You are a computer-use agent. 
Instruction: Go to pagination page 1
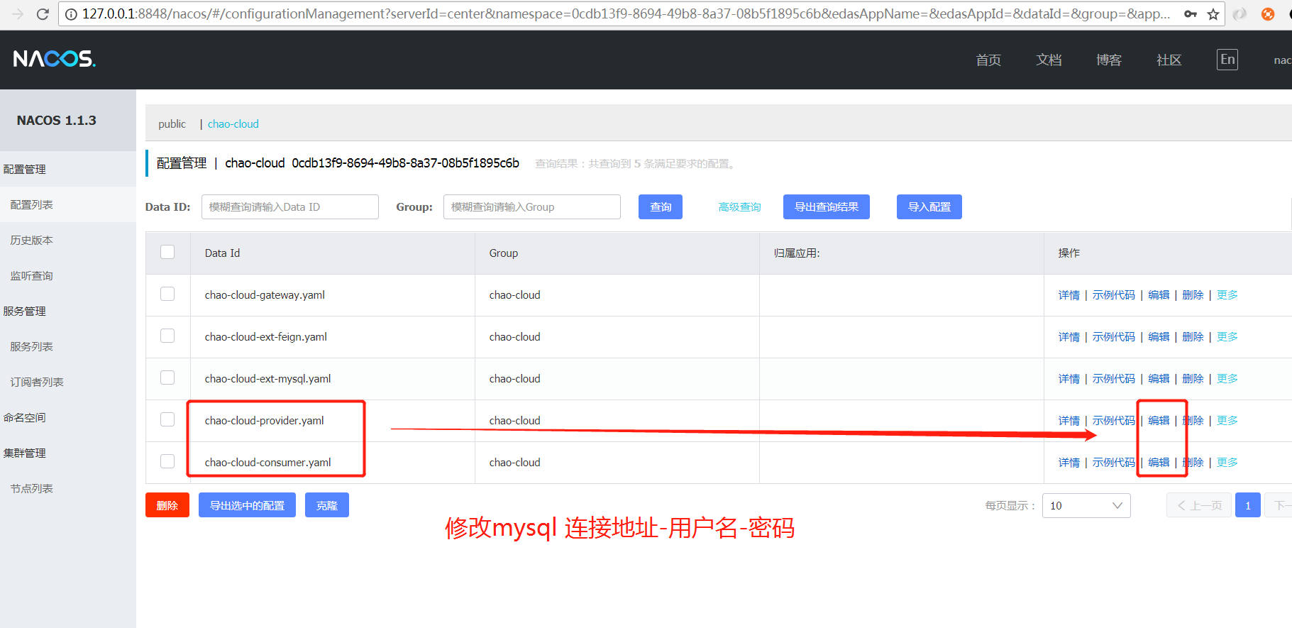click(x=1248, y=505)
